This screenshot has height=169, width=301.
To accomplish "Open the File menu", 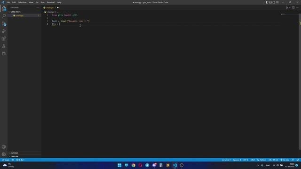I will click(x=8, y=2).
